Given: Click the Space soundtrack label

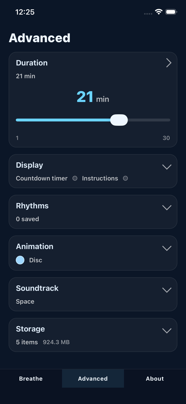Looking at the screenshot, I should click(x=25, y=301).
